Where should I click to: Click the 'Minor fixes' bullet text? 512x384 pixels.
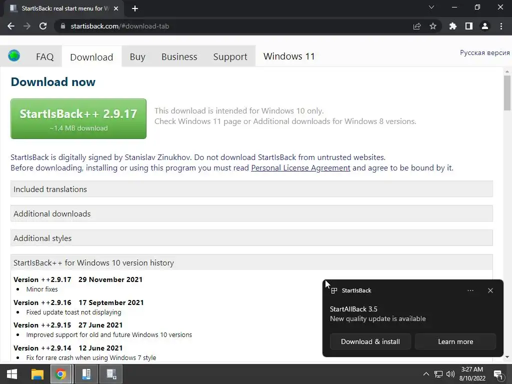[x=42, y=289]
